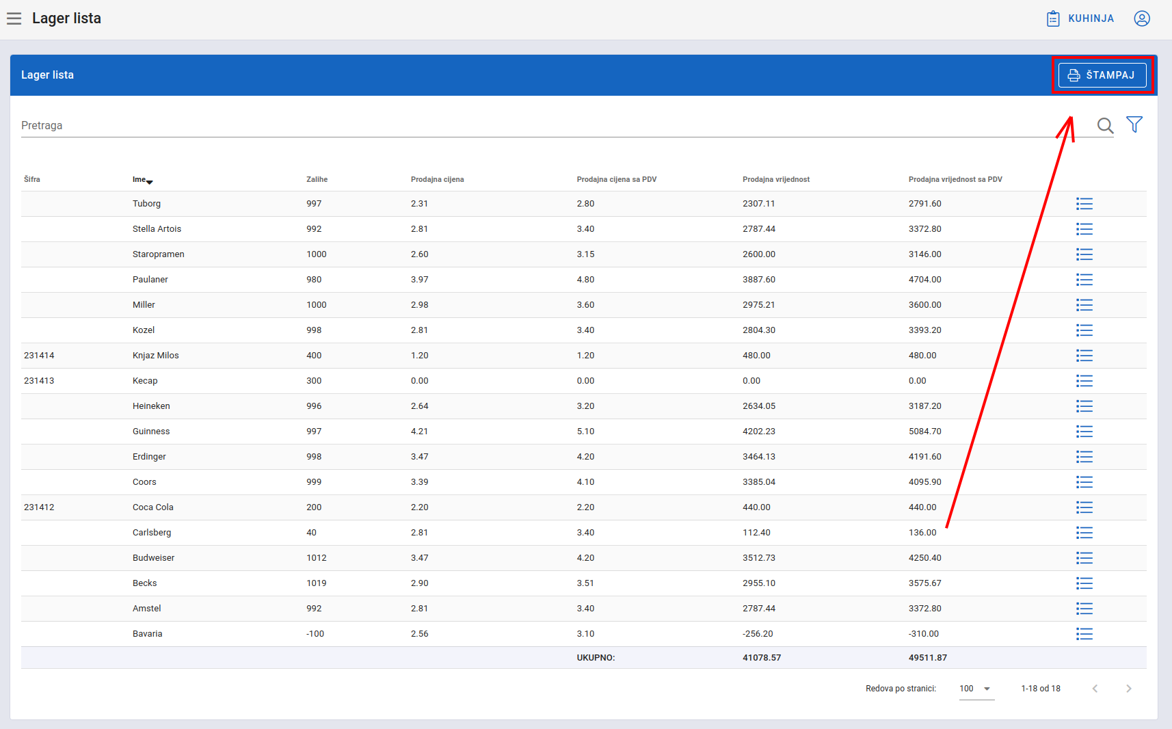
Task: Sort by the Ime column header
Action: pyautogui.click(x=142, y=180)
